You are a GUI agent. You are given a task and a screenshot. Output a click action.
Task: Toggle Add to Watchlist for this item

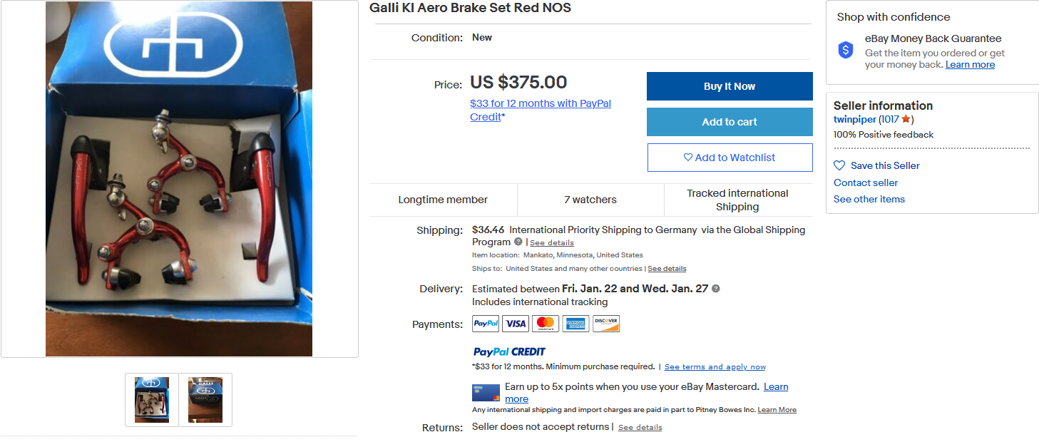tap(730, 158)
